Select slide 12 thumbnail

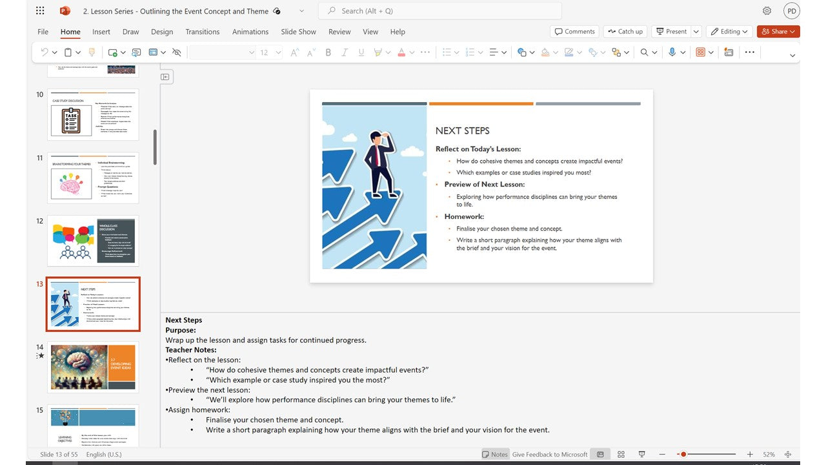point(93,240)
